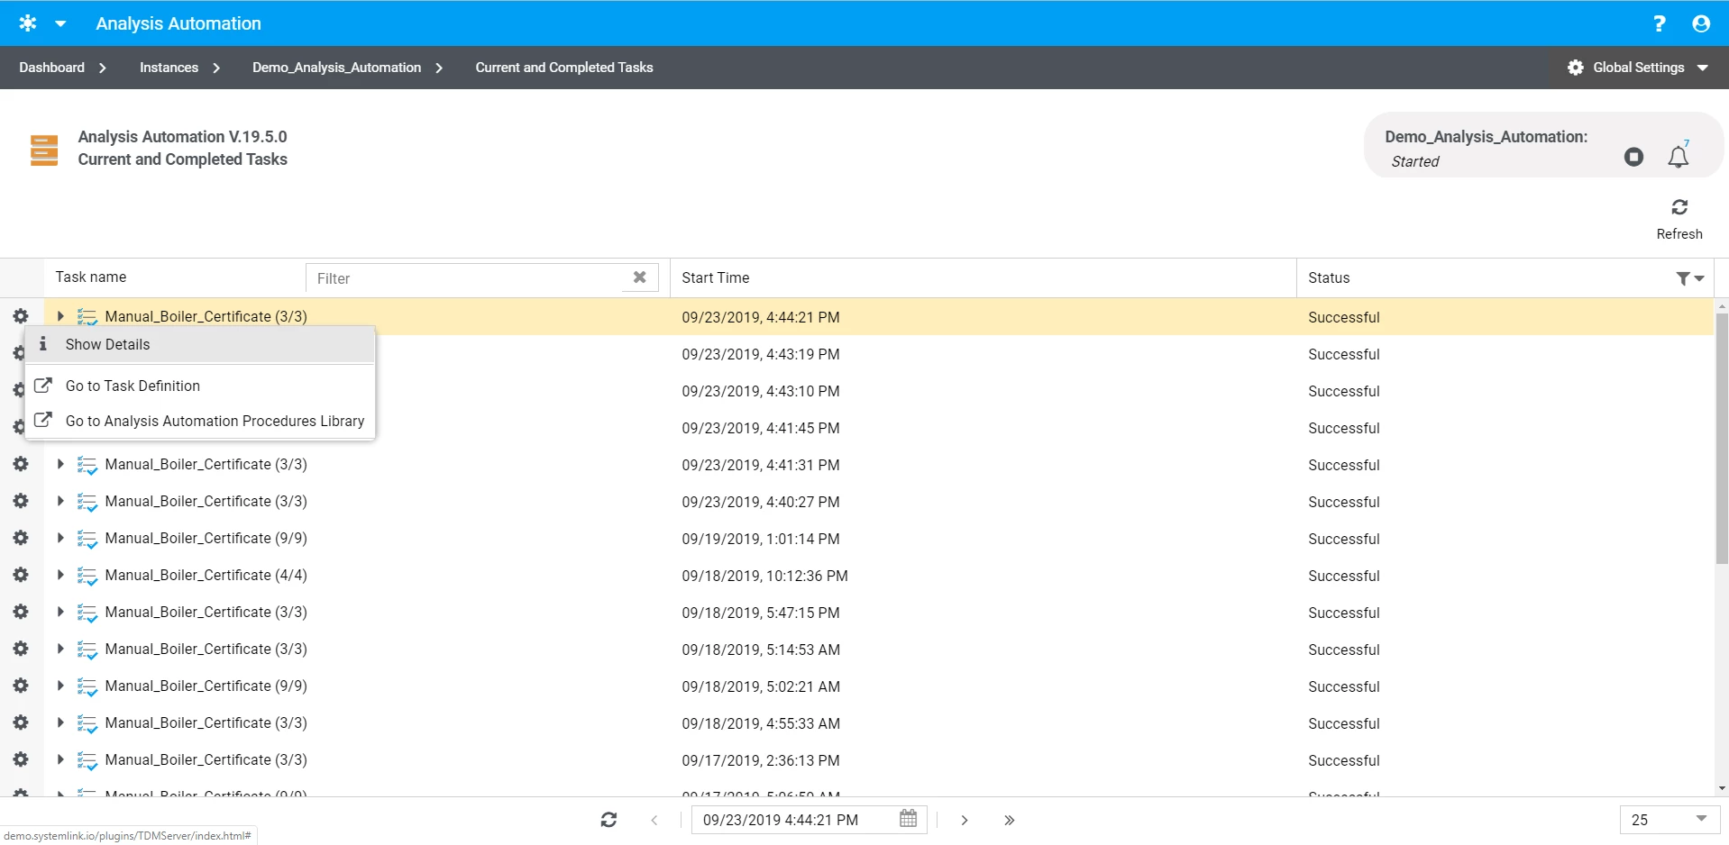Choose Go to Analysis Automation Procedures Library

coord(200,421)
